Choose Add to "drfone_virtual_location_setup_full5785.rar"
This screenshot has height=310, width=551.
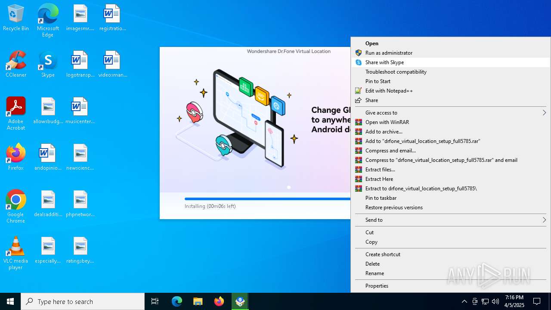(452, 141)
